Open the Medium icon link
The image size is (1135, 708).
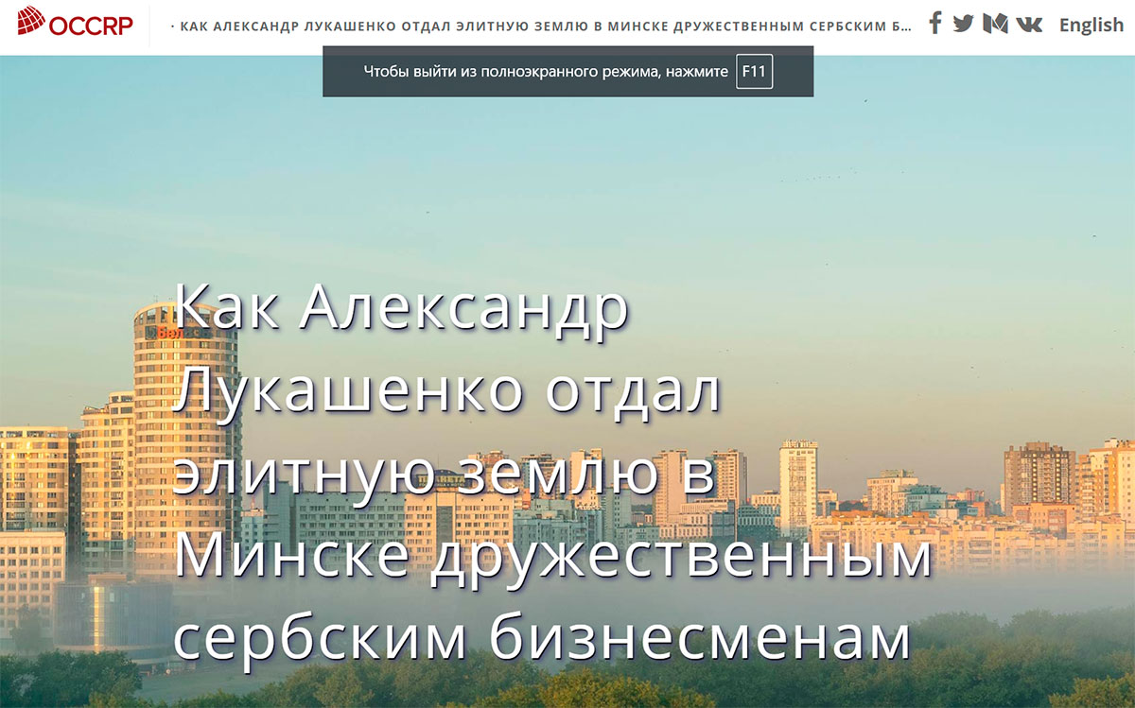(x=995, y=24)
